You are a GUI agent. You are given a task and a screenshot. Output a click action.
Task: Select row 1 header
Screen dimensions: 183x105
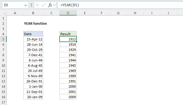(3, 18)
